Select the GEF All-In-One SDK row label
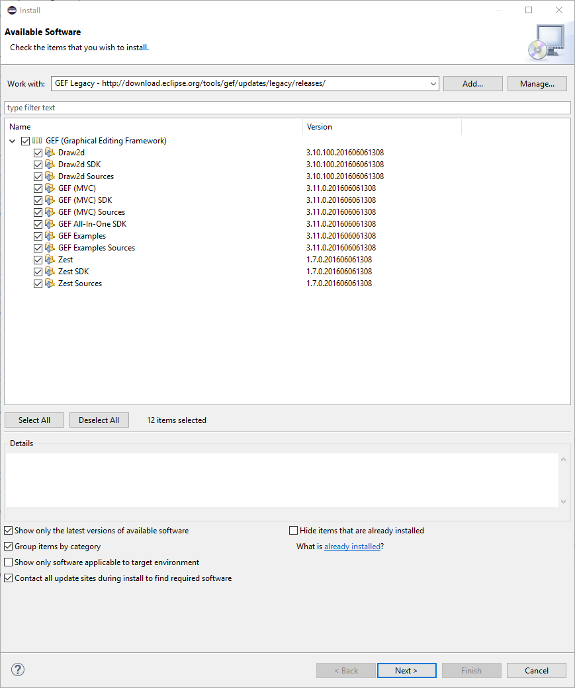Viewport: 575px width, 688px height. (92, 224)
